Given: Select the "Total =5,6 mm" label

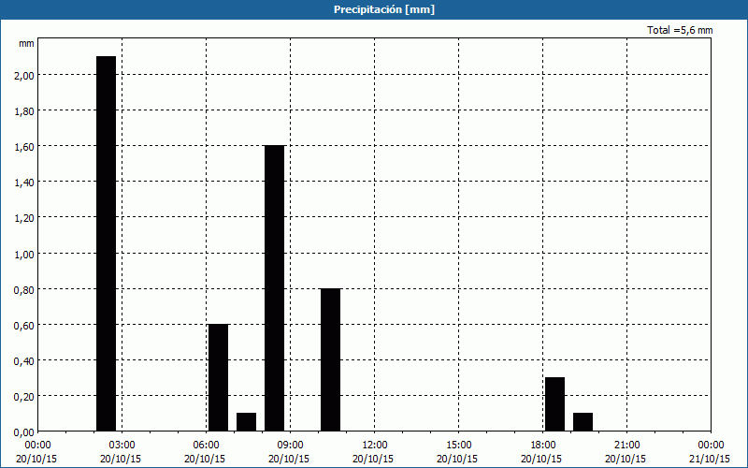Looking at the screenshot, I should pos(680,30).
